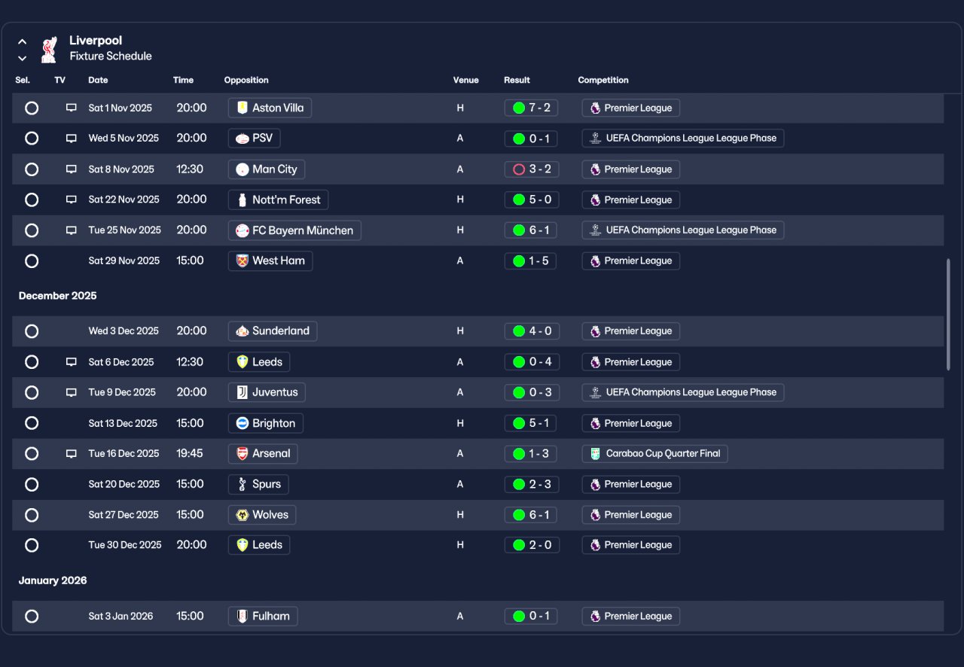The image size is (964, 667).
Task: Select the Nott'm Forest fixture radio
Action: (x=32, y=199)
